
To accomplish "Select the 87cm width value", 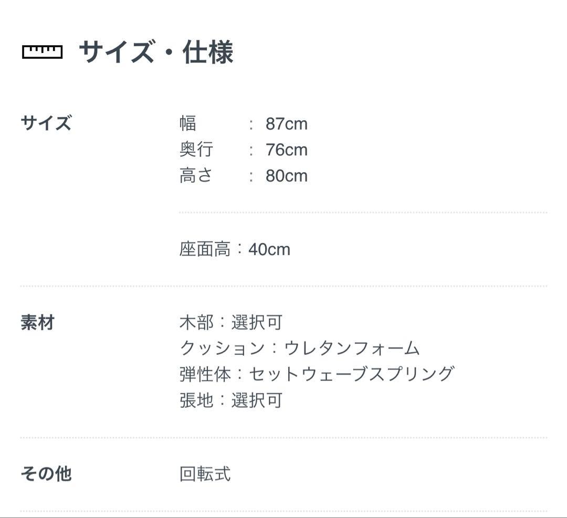I will point(286,124).
